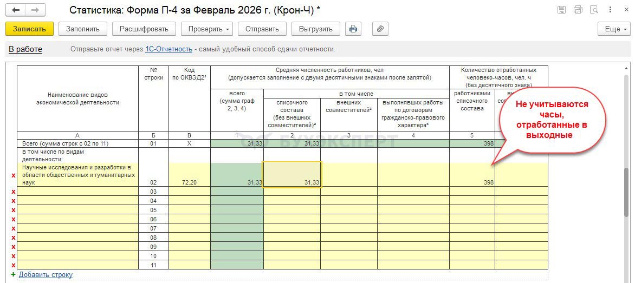Select hours cell 398 in row 02
The height and width of the screenshot is (283, 635).
[472, 175]
